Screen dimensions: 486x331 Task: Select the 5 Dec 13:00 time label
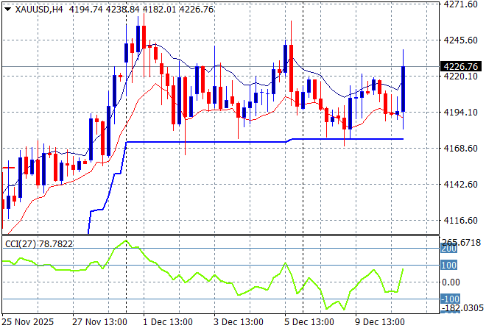310,321
